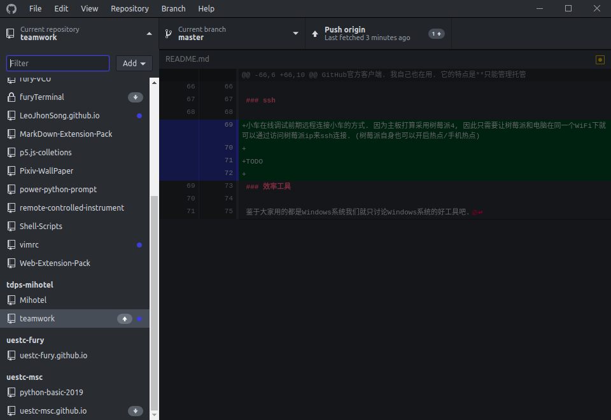The height and width of the screenshot is (420, 611).
Task: Click the repository icon next to Mihotel
Action: click(11, 300)
